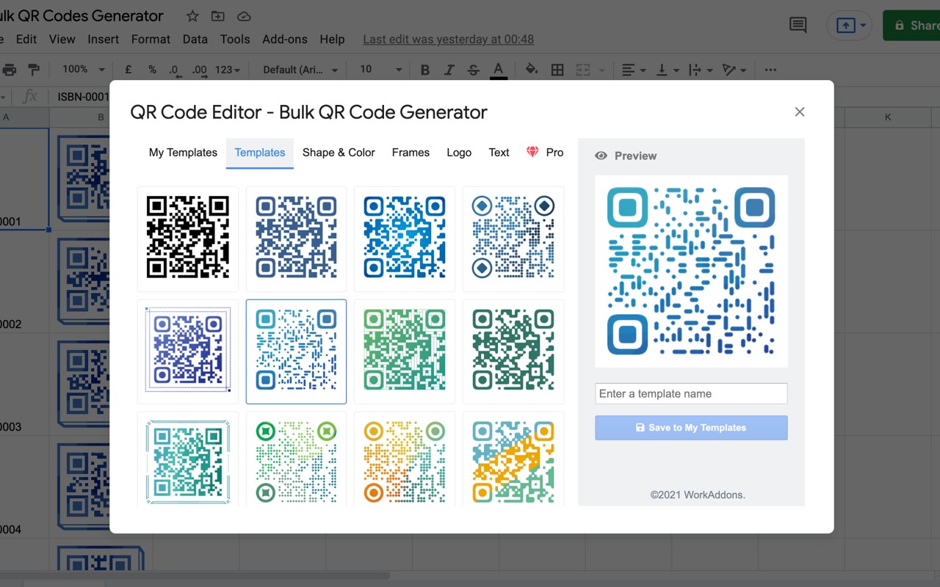Viewport: 940px width, 587px height.
Task: Open the zoom 100% dropdown
Action: 83,69
